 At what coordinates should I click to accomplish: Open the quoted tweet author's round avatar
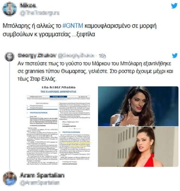(9, 57)
